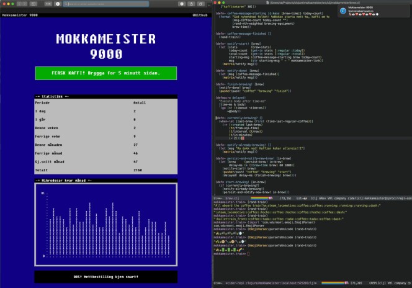Click the finish-brewing! function definition
412x288 pixels.
(x=240, y=84)
